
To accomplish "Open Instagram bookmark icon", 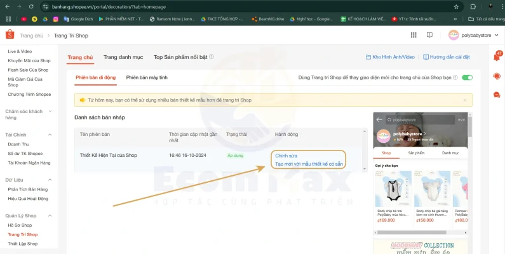I will pos(55,19).
